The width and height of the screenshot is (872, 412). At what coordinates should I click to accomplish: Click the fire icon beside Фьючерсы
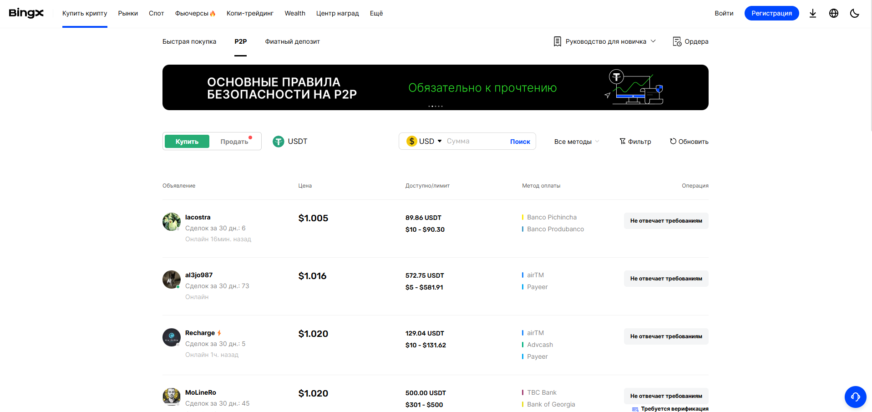213,13
